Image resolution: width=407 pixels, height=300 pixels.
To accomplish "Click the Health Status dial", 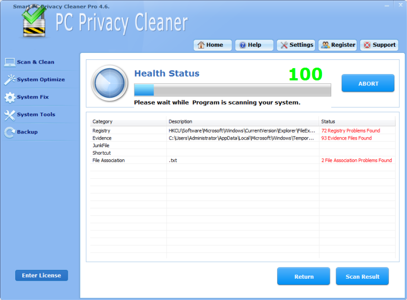I will pos(109,84).
